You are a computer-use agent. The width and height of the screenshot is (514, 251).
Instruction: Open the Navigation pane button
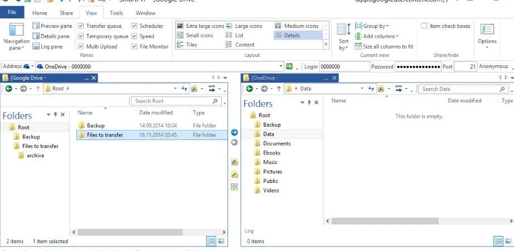16,36
